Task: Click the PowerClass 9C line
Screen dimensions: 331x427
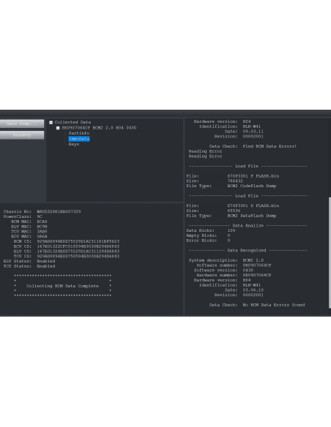Action: tap(23, 216)
